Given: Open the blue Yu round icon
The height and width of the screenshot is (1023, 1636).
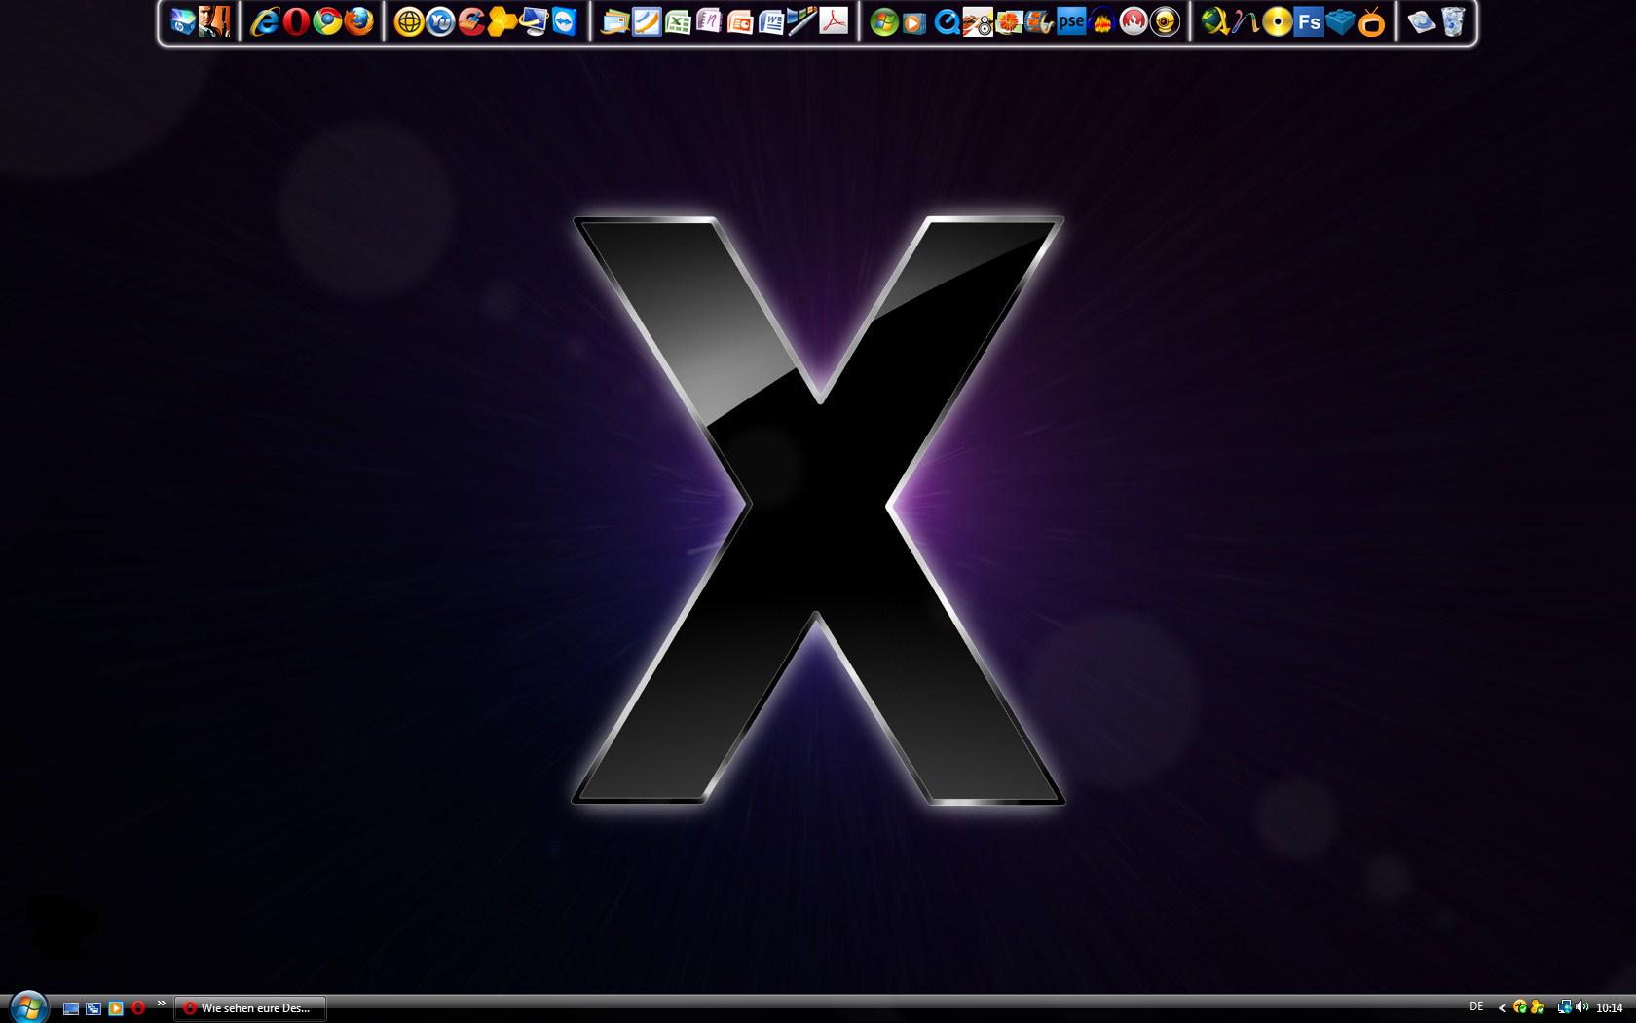Looking at the screenshot, I should tap(440, 21).
